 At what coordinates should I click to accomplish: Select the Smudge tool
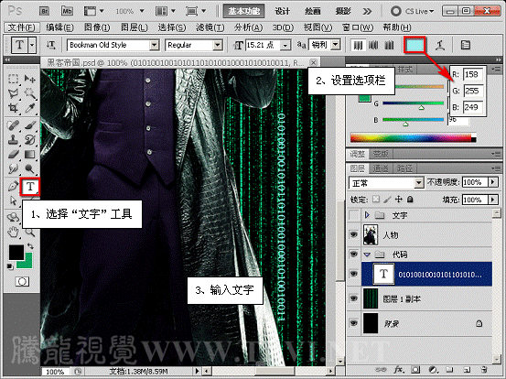(x=13, y=168)
